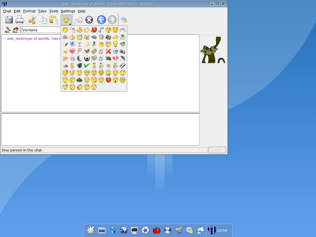
Task: Close the emoticon picker via smiley button
Action: coord(66,20)
